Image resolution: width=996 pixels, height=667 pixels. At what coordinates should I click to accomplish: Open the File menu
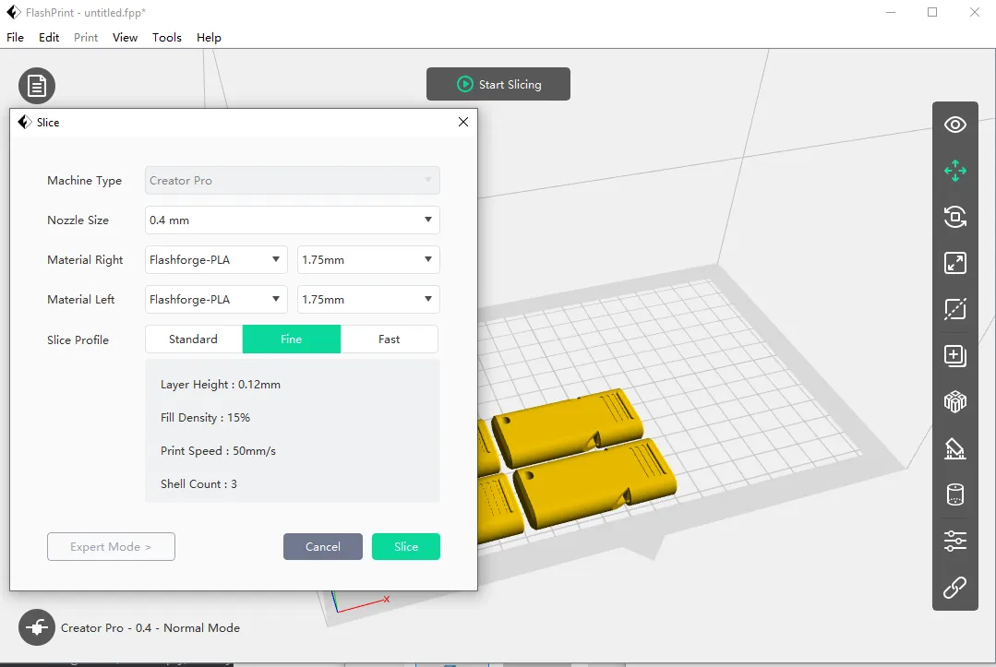pyautogui.click(x=16, y=38)
